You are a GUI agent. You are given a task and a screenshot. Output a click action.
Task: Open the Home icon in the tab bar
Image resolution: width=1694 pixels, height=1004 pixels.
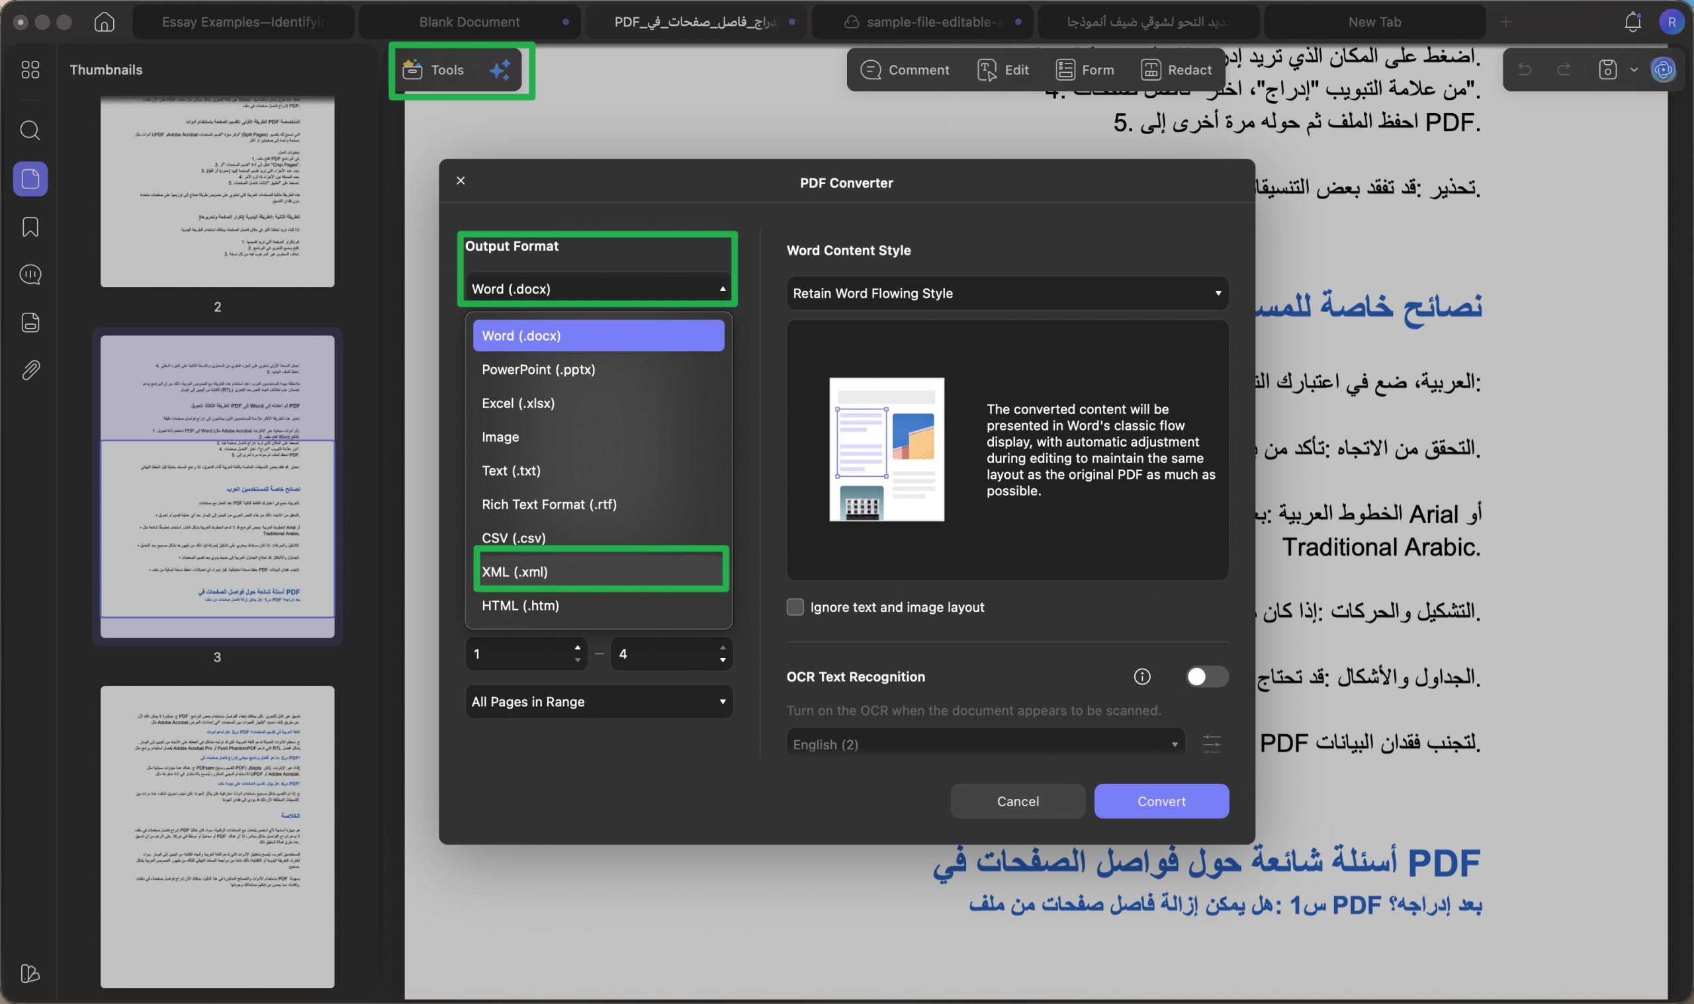(105, 22)
